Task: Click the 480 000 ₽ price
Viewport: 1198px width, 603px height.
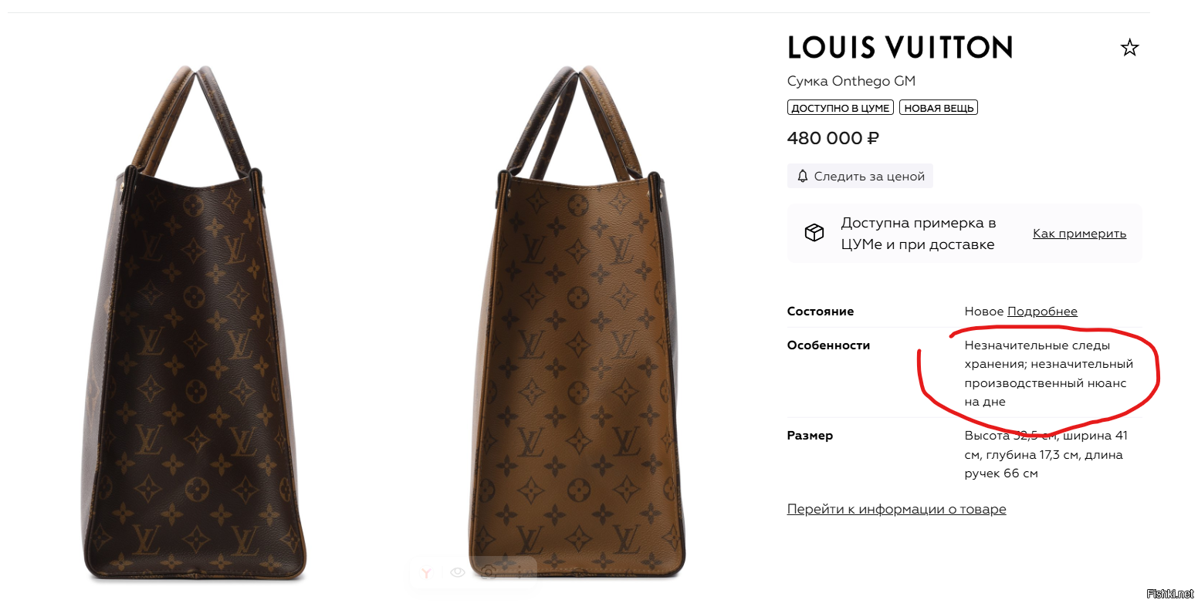Action: [833, 139]
